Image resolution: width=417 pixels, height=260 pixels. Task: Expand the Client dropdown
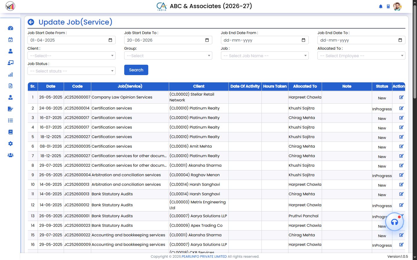point(72,55)
